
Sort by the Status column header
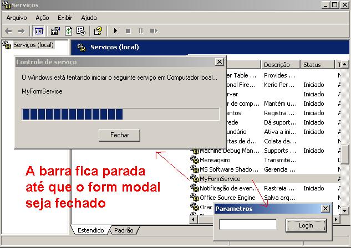[x=317, y=65]
